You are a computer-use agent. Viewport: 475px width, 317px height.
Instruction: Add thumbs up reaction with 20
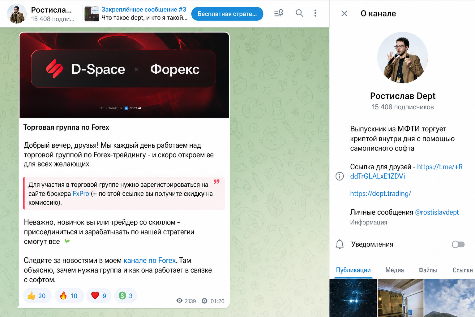pos(37,296)
